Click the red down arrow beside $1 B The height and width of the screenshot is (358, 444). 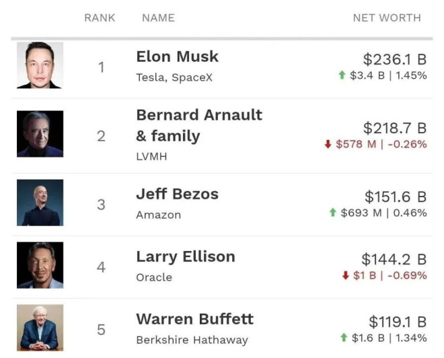(345, 275)
